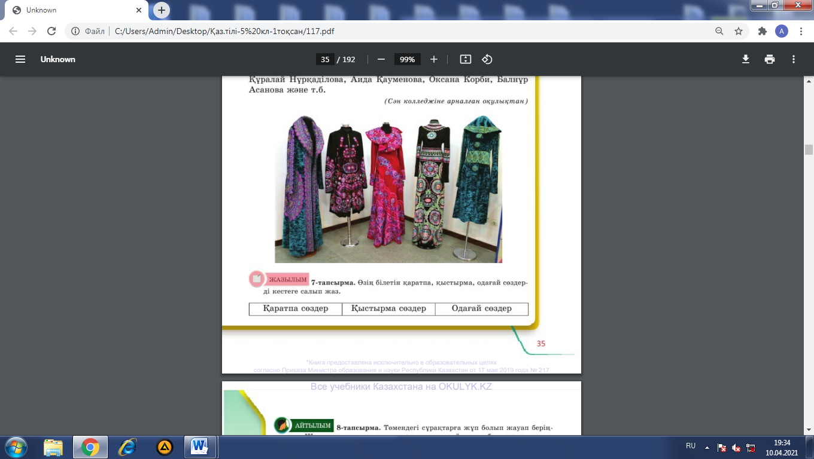Show hidden system tray icons
Viewport: 814px width, 459px height.
pyautogui.click(x=707, y=446)
